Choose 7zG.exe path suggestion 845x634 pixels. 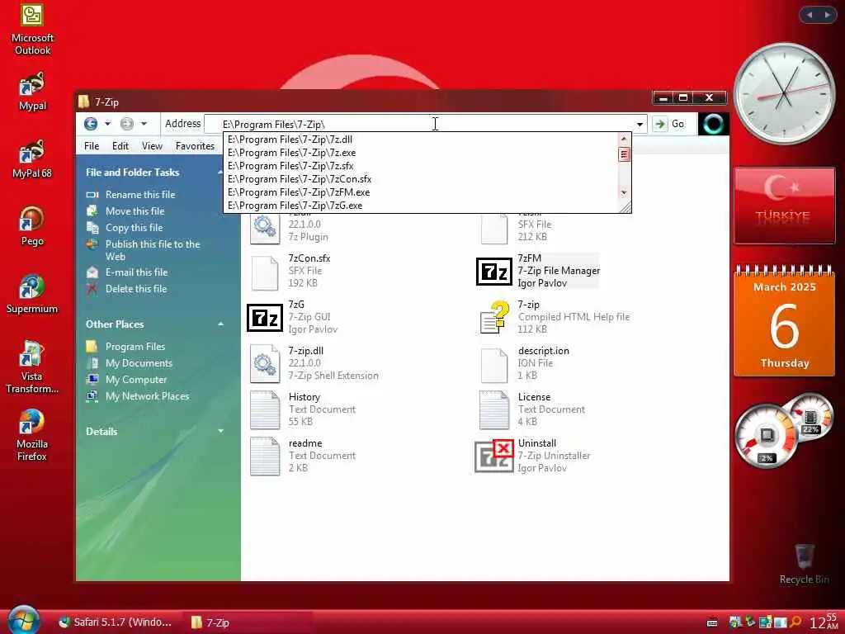click(421, 206)
